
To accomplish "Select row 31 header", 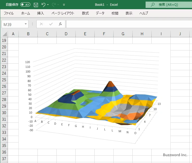I will click(x=4, y=119).
